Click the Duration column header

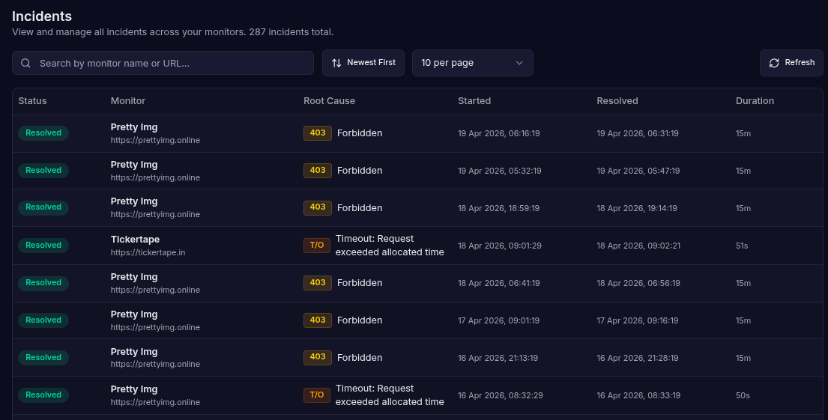[755, 101]
